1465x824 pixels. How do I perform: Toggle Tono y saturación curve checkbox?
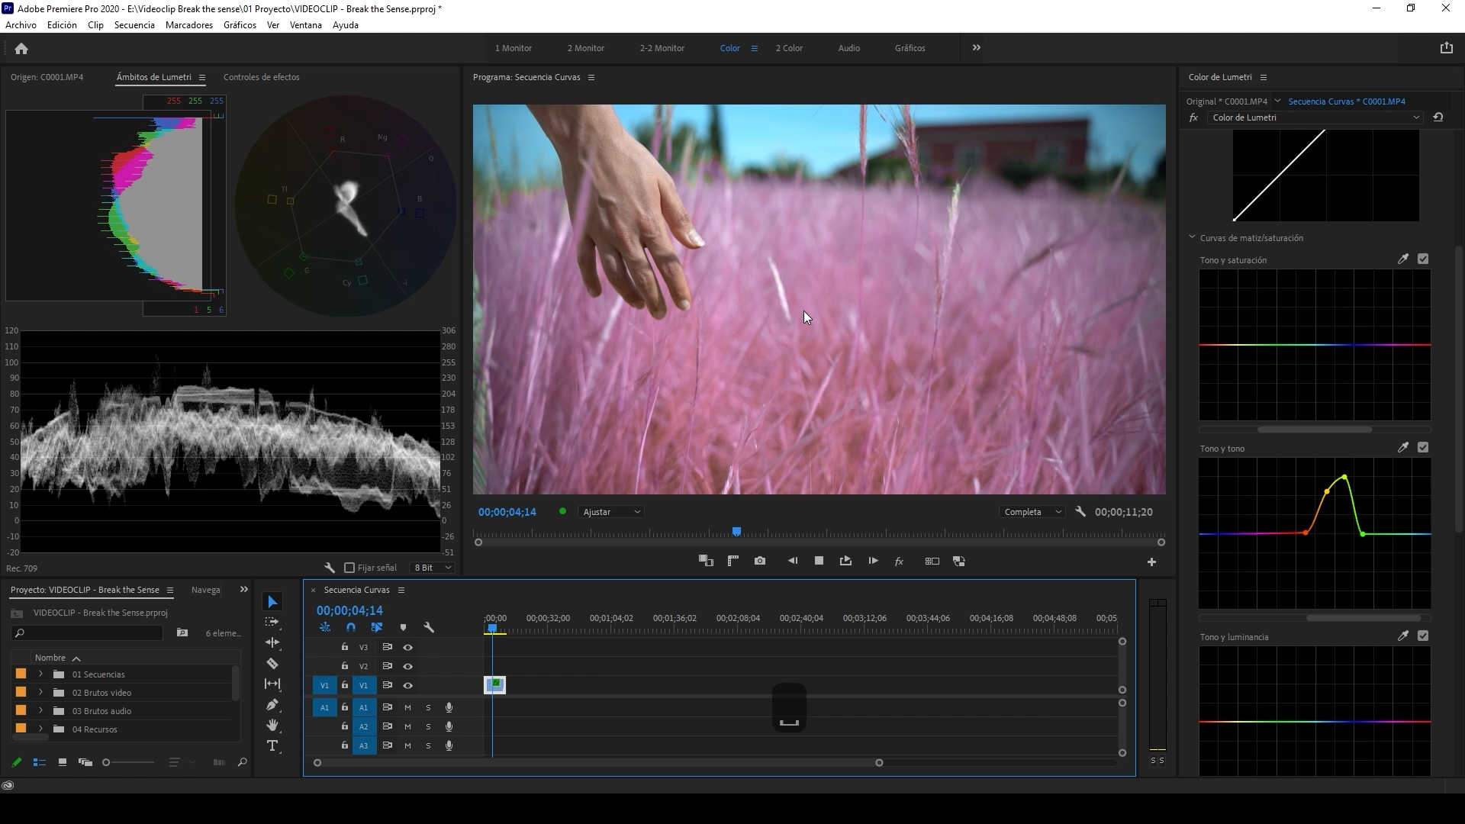click(x=1423, y=259)
